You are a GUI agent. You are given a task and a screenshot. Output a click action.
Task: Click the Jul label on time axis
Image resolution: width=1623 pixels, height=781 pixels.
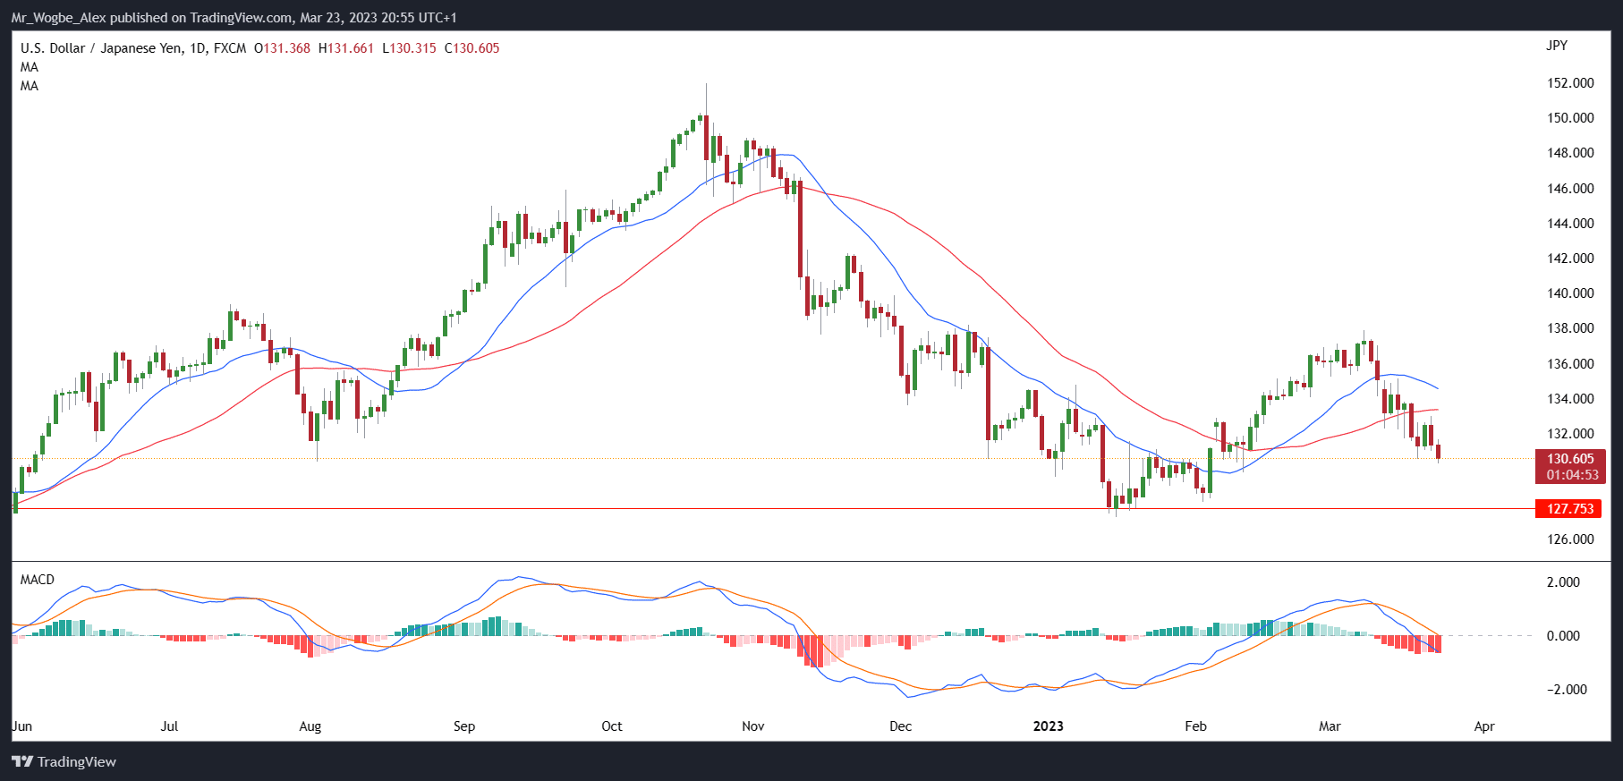click(x=169, y=726)
